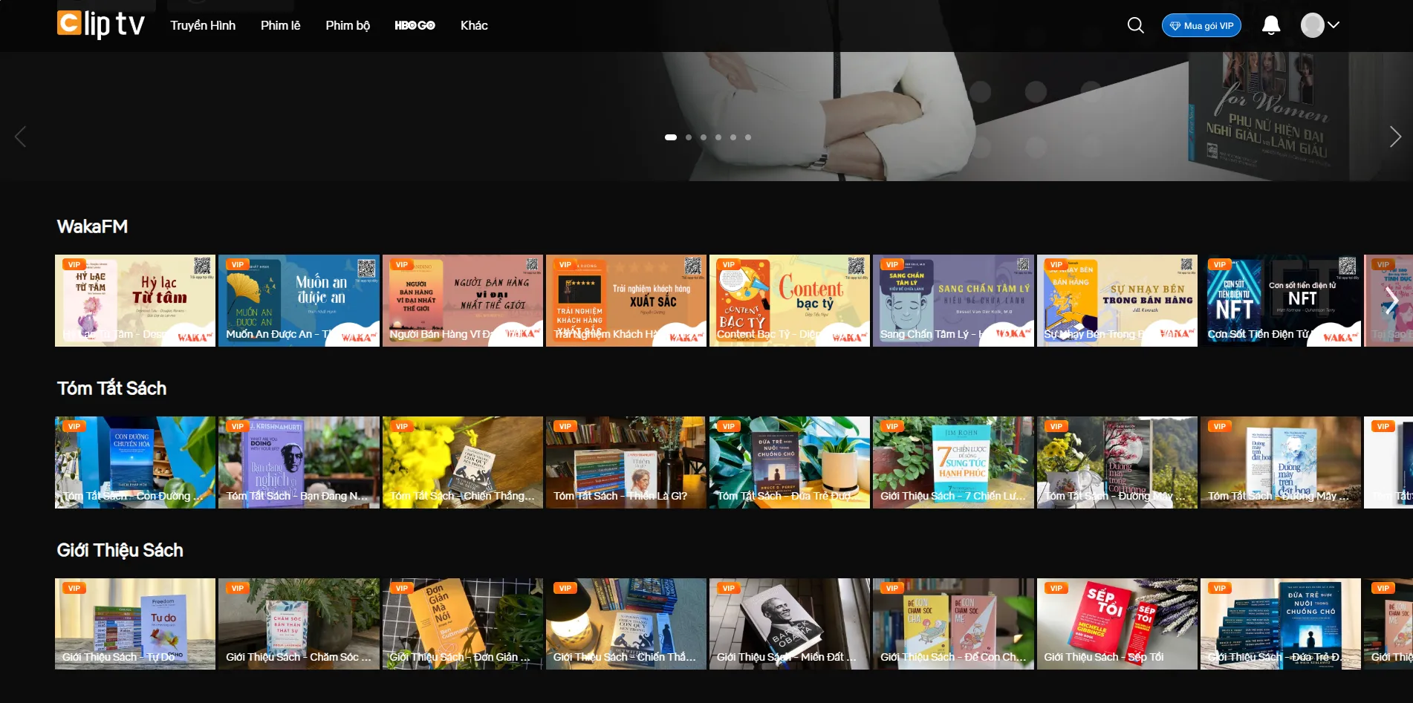Click the Clip TV logo
This screenshot has height=703, width=1413.
tap(100, 24)
